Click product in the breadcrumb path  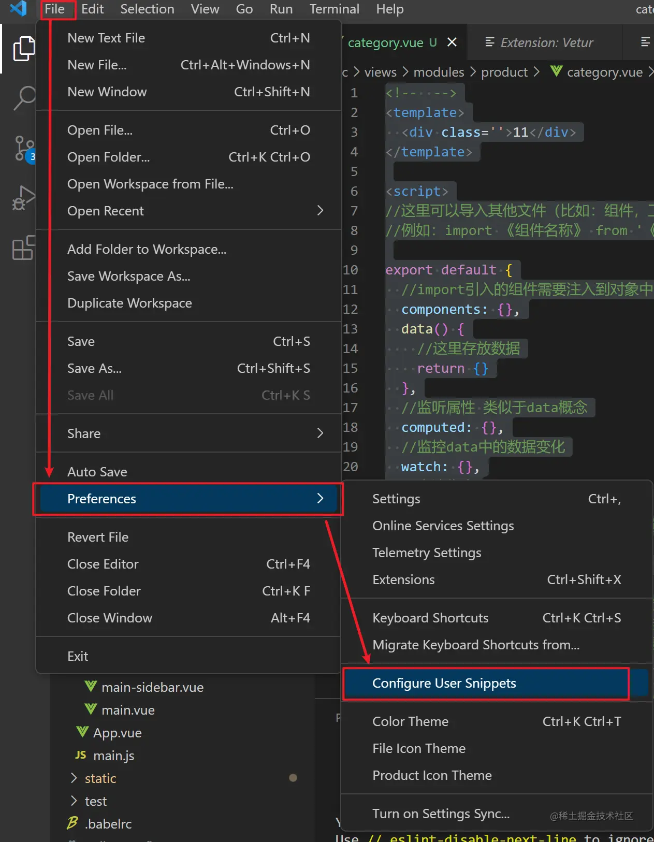[504, 72]
